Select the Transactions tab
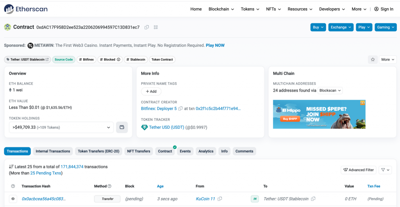The height and width of the screenshot is (207, 400). [x=17, y=151]
